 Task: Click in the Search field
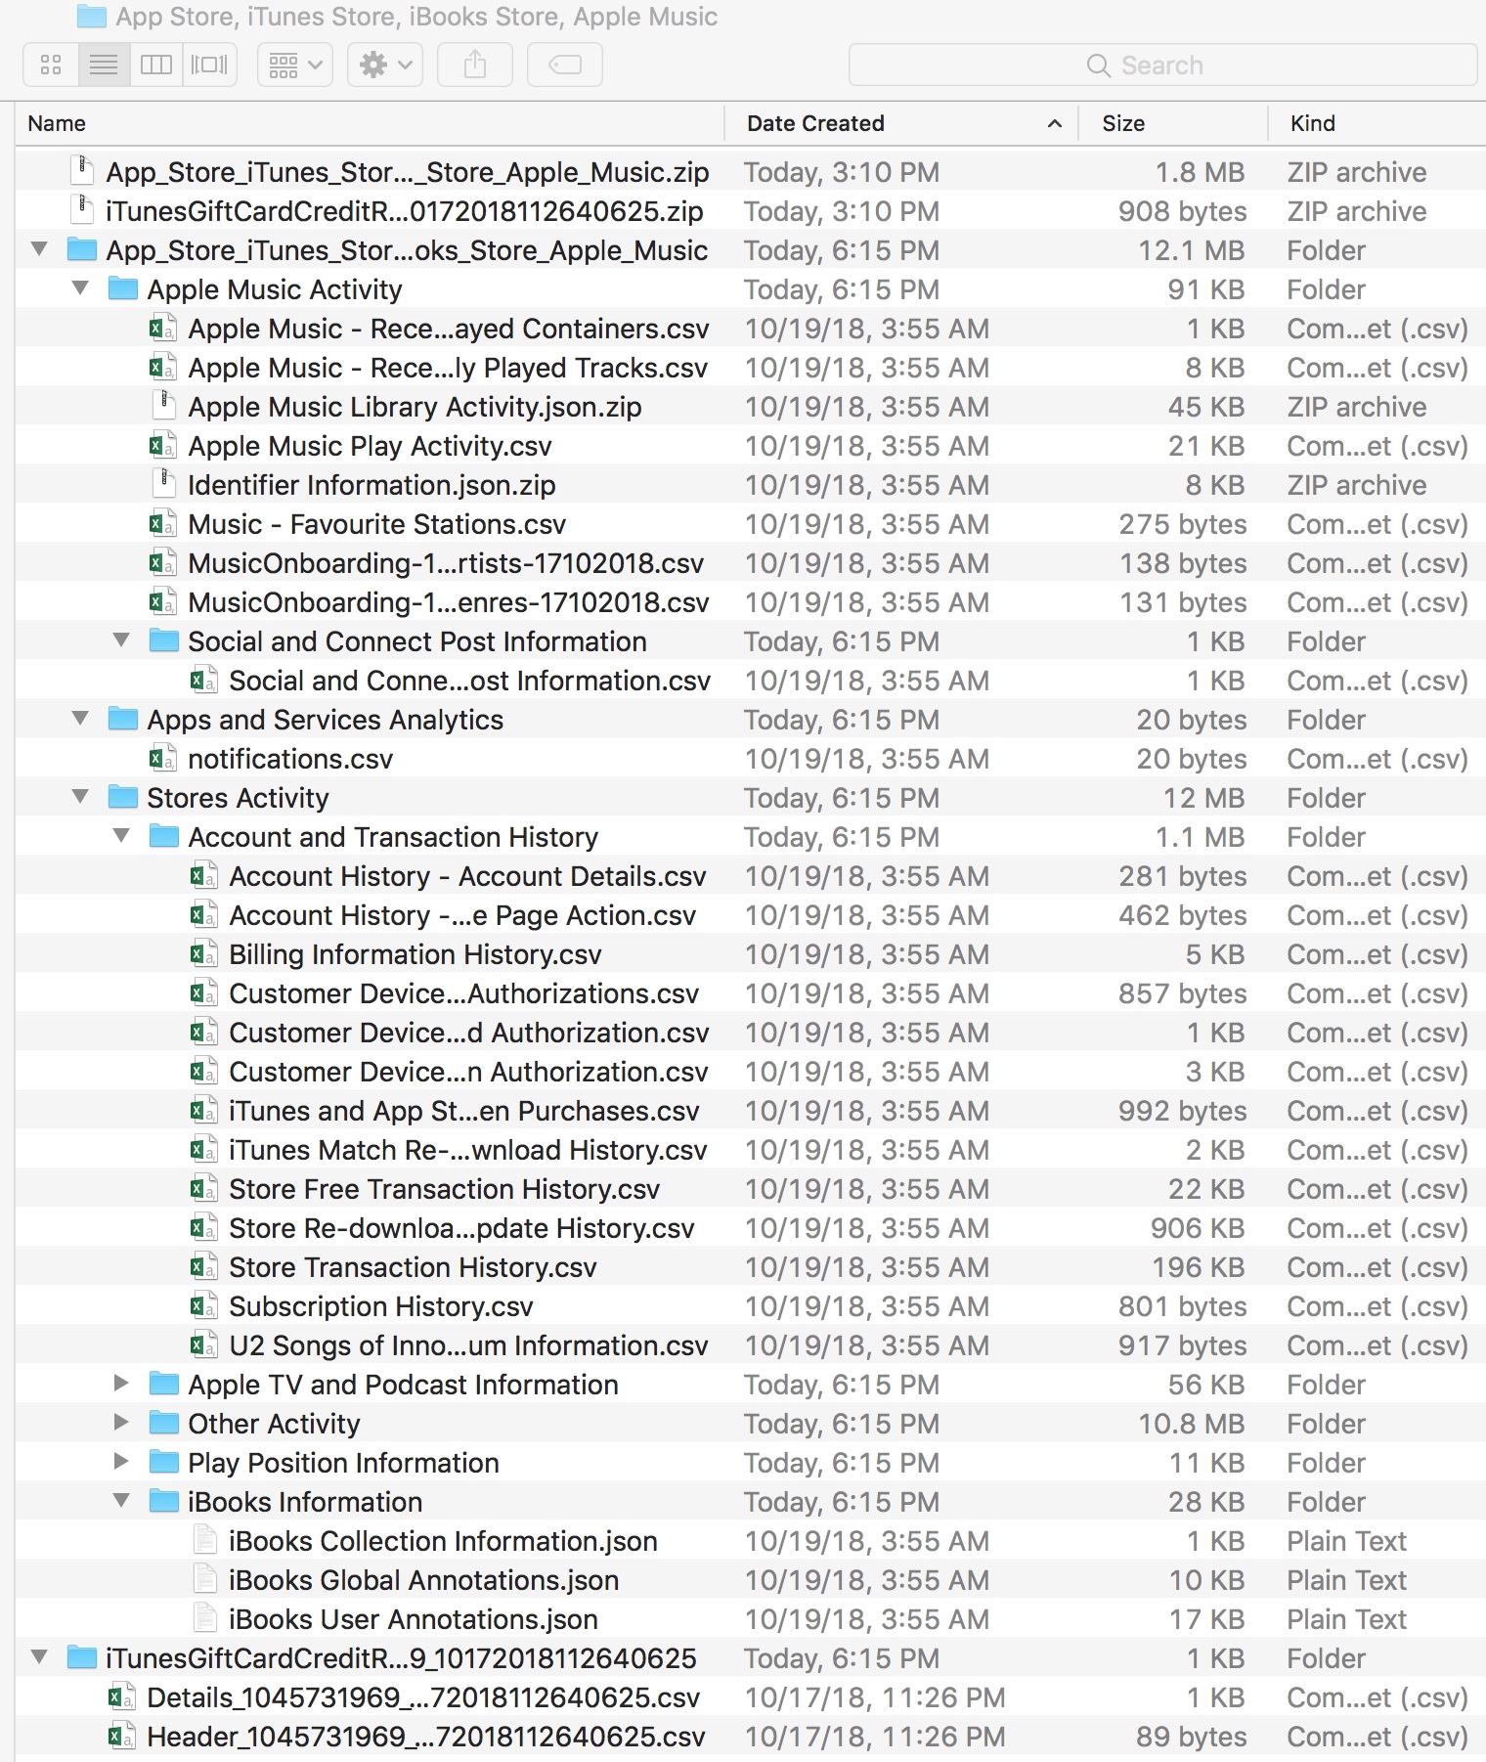pyautogui.click(x=1162, y=66)
